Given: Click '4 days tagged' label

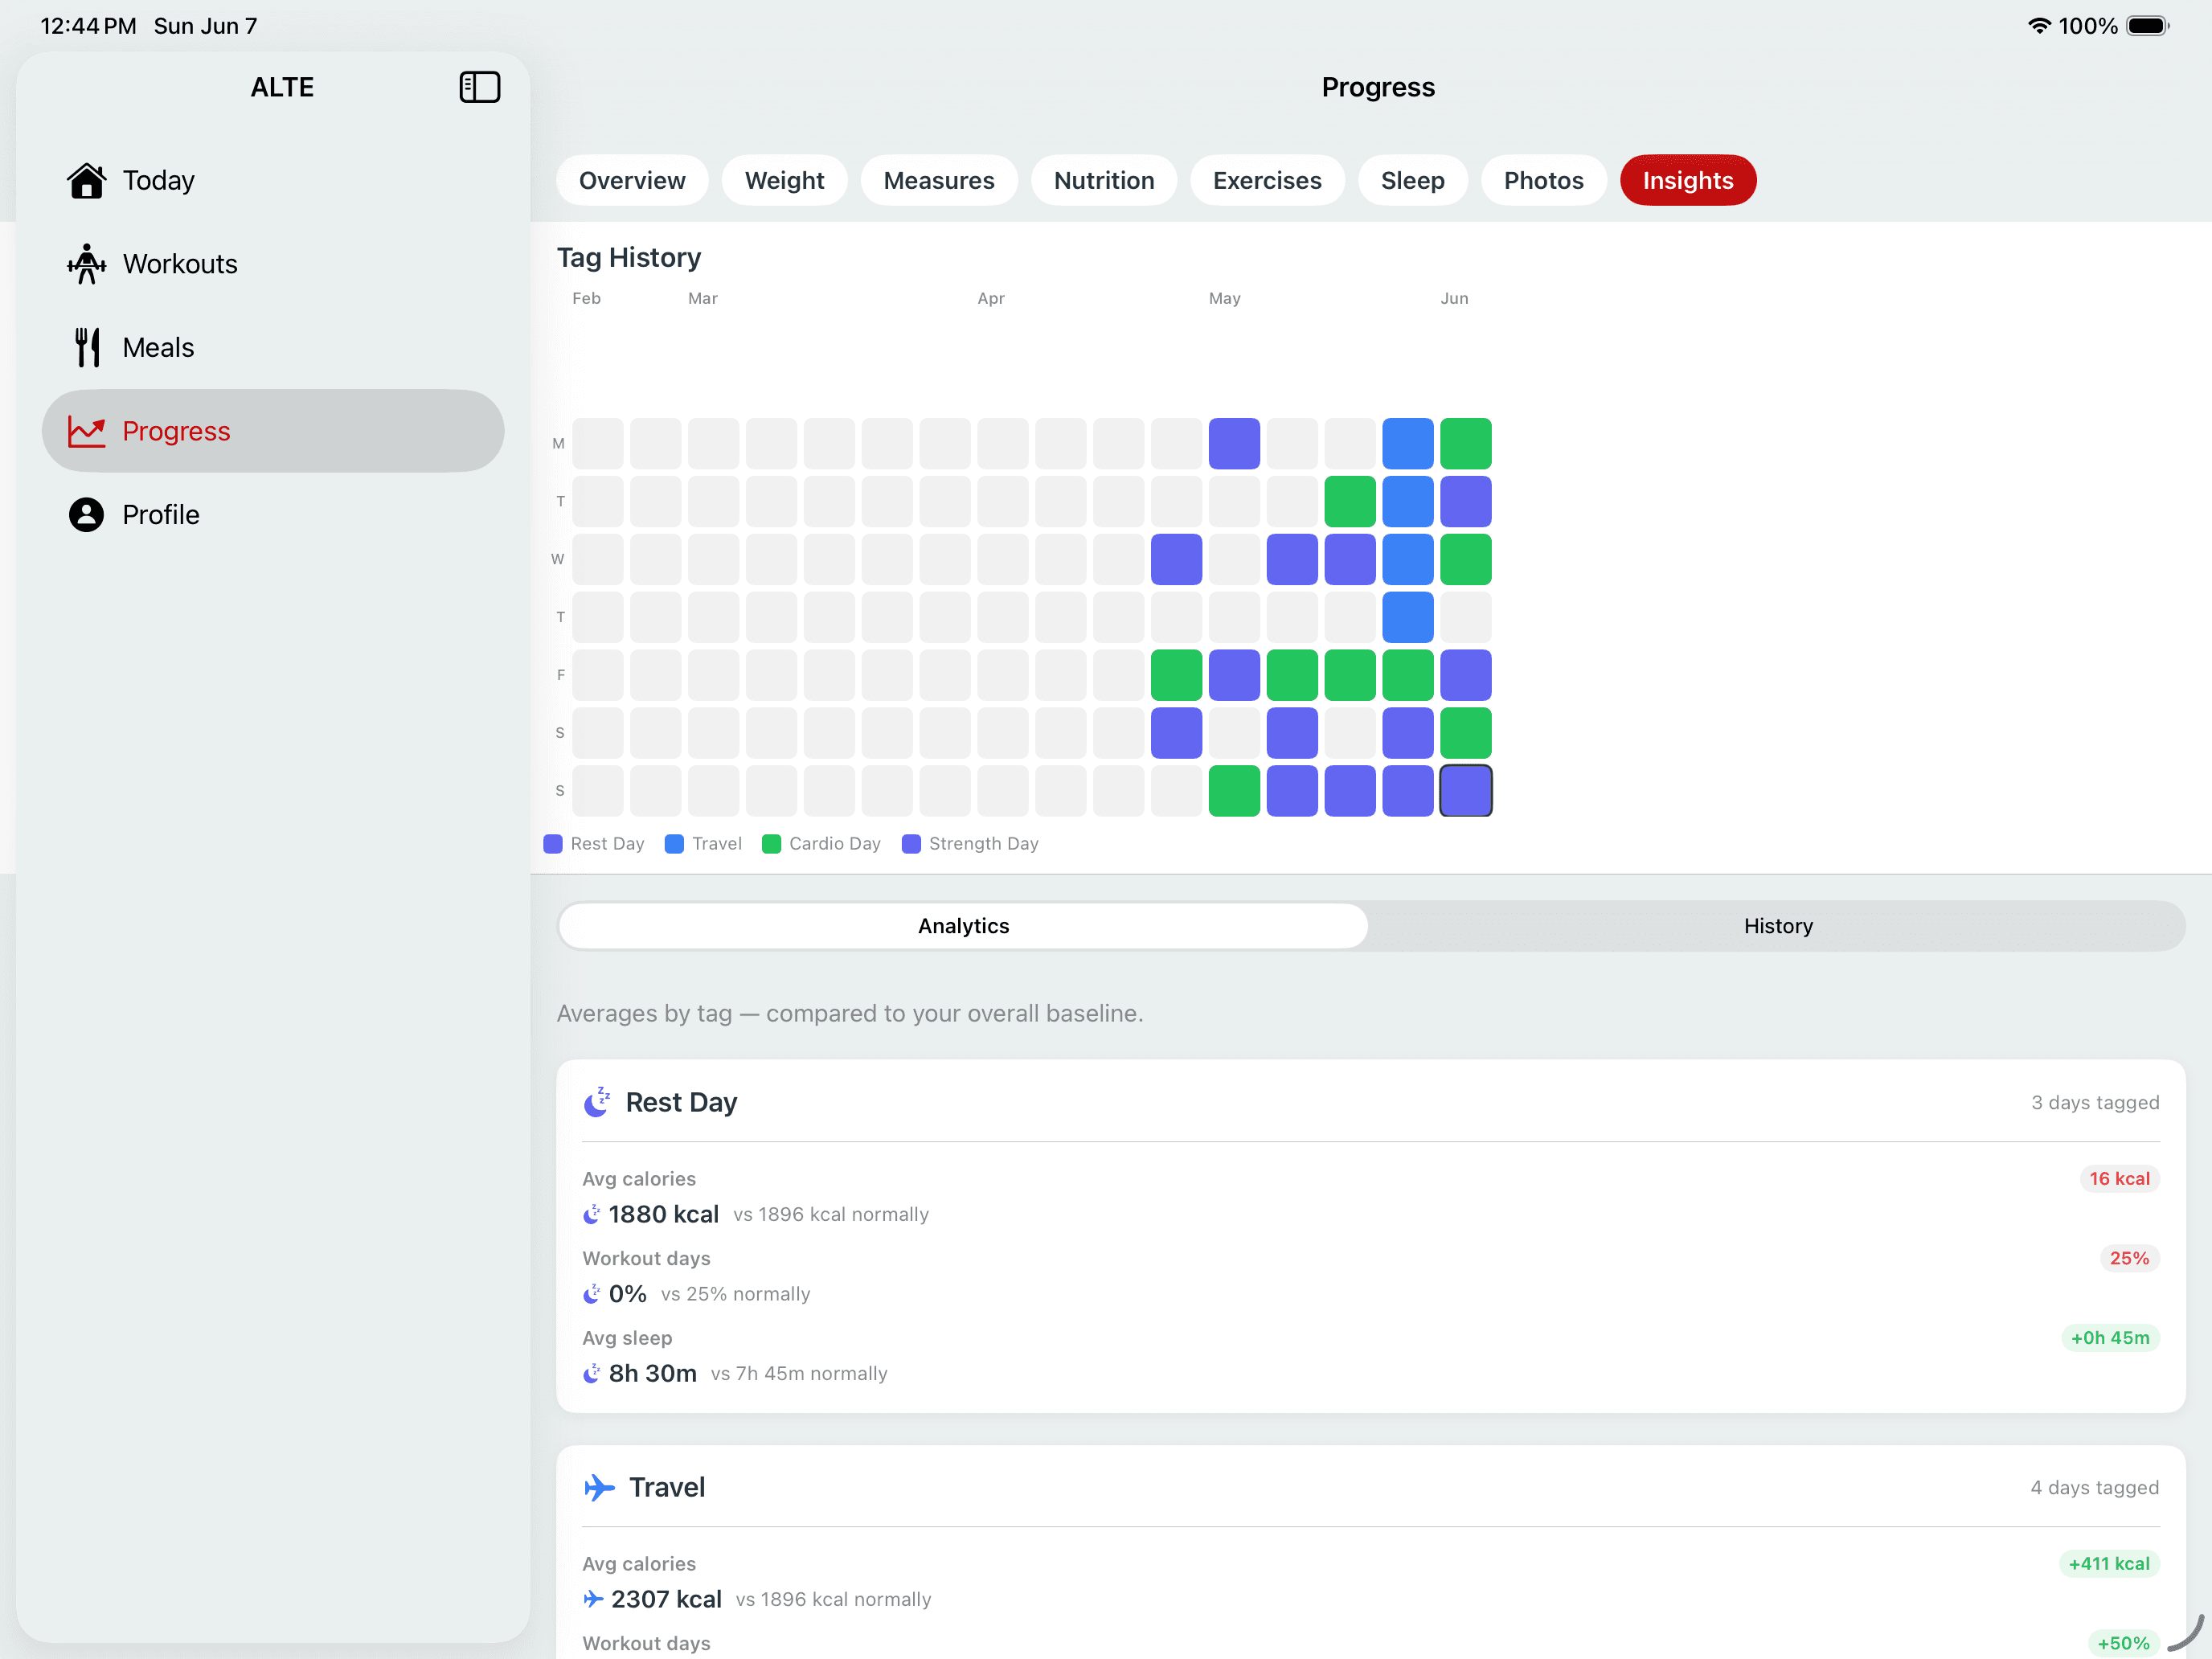Looking at the screenshot, I should 2094,1487.
